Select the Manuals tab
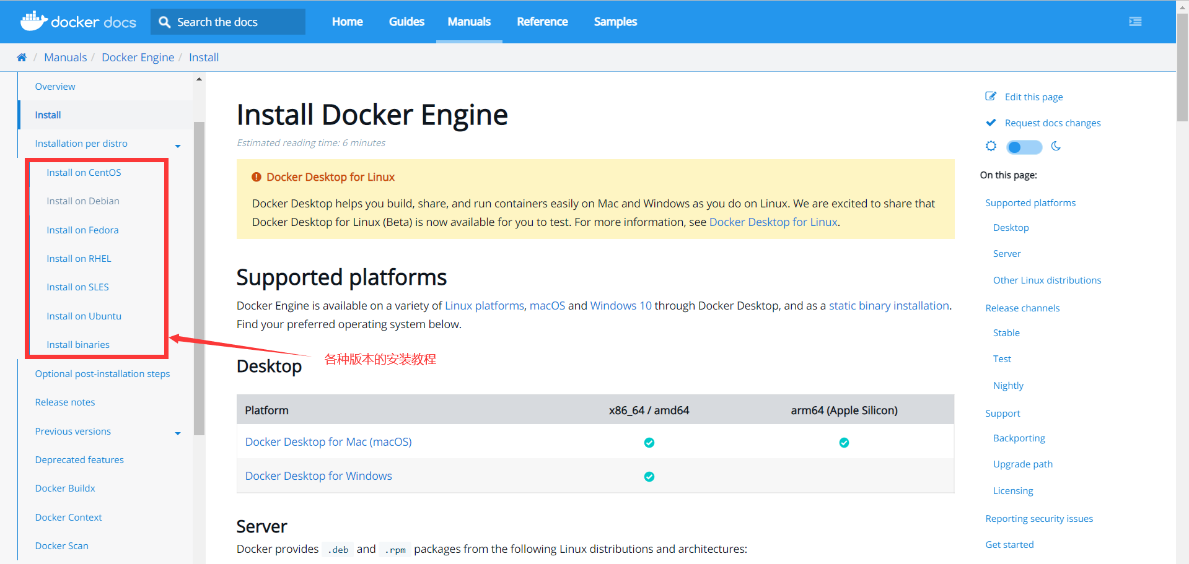The image size is (1189, 564). point(469,22)
